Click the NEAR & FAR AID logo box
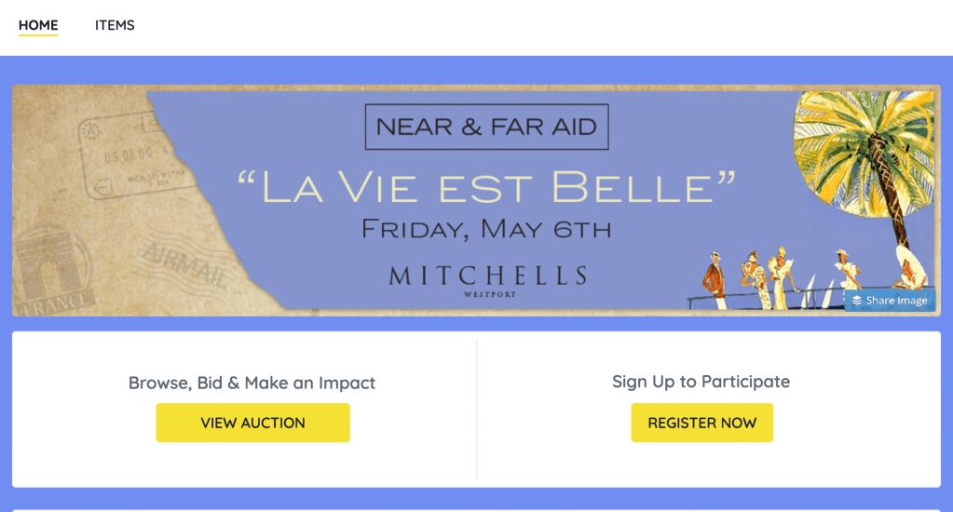 486,127
